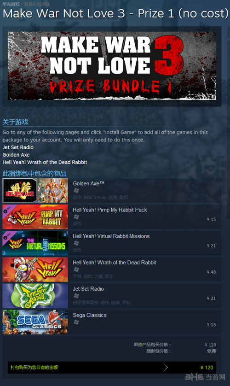Click the Windows icon under Jet Set Radio
The image size is (230, 386).
[x=76, y=296]
